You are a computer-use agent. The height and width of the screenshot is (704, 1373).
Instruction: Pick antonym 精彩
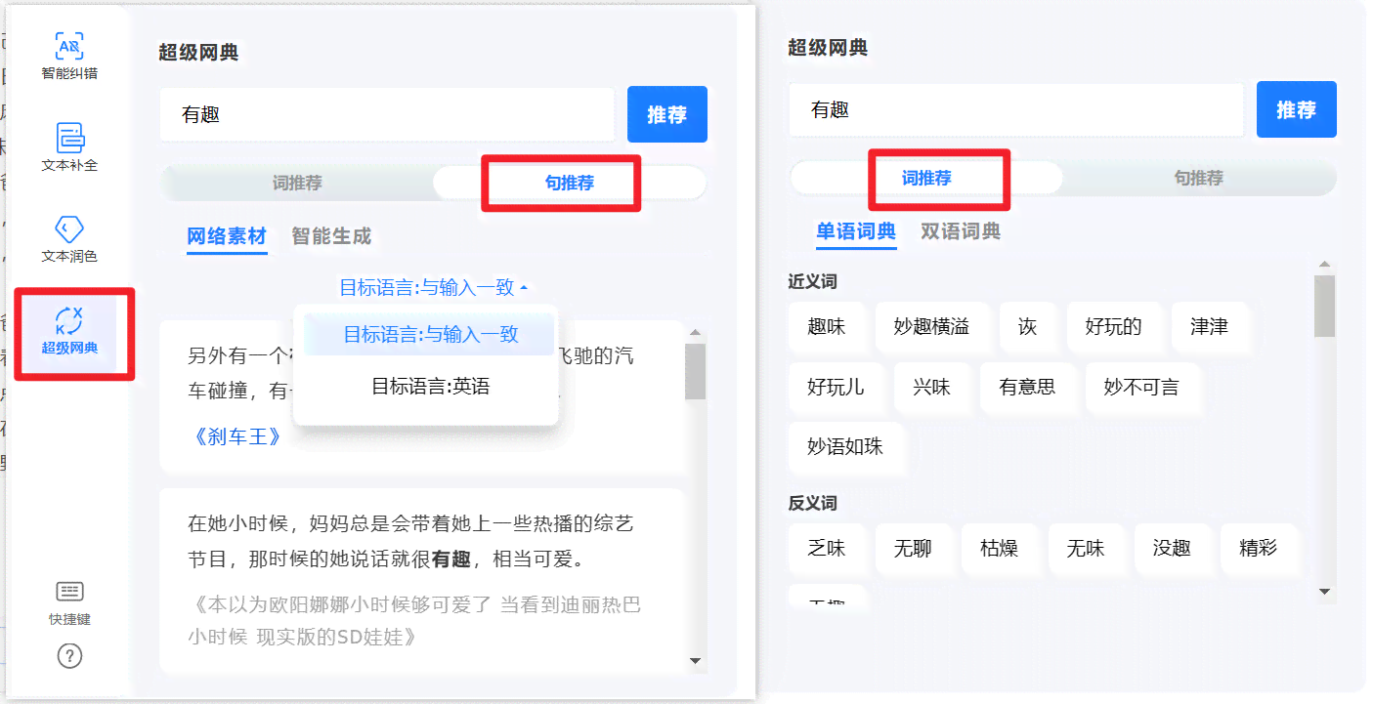(1259, 549)
